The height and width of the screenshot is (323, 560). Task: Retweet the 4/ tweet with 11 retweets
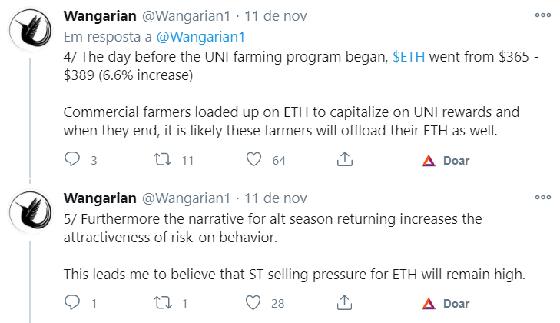pyautogui.click(x=163, y=159)
